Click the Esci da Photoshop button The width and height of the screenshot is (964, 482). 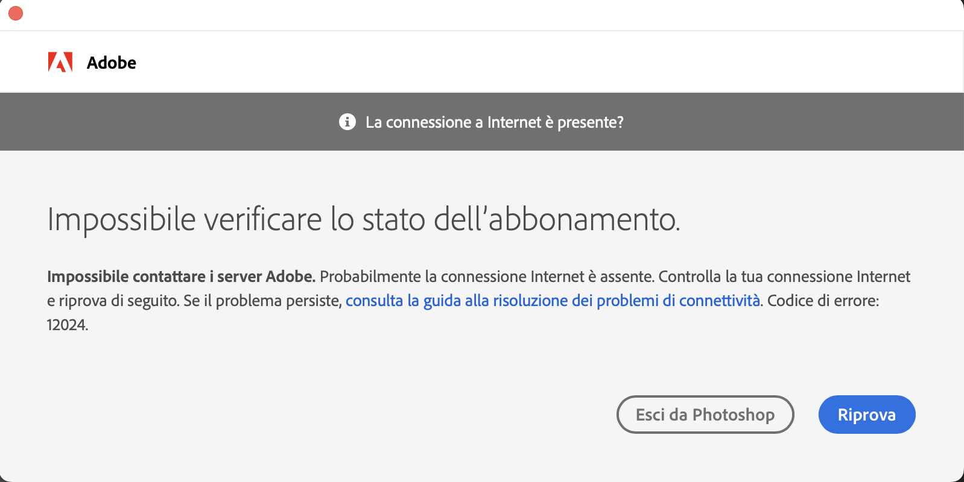tap(705, 415)
